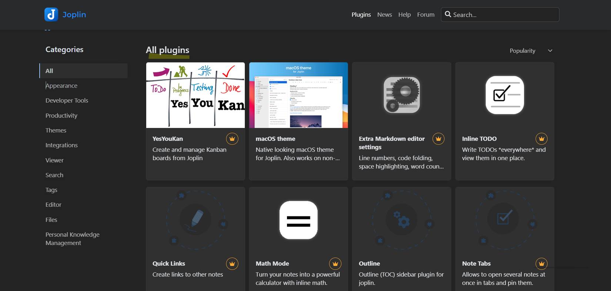Open the Math Mode plugin title
This screenshot has height=291, width=611.
[x=272, y=264]
